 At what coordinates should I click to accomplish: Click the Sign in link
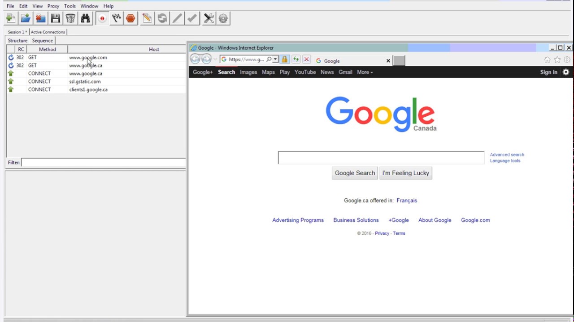tap(548, 72)
